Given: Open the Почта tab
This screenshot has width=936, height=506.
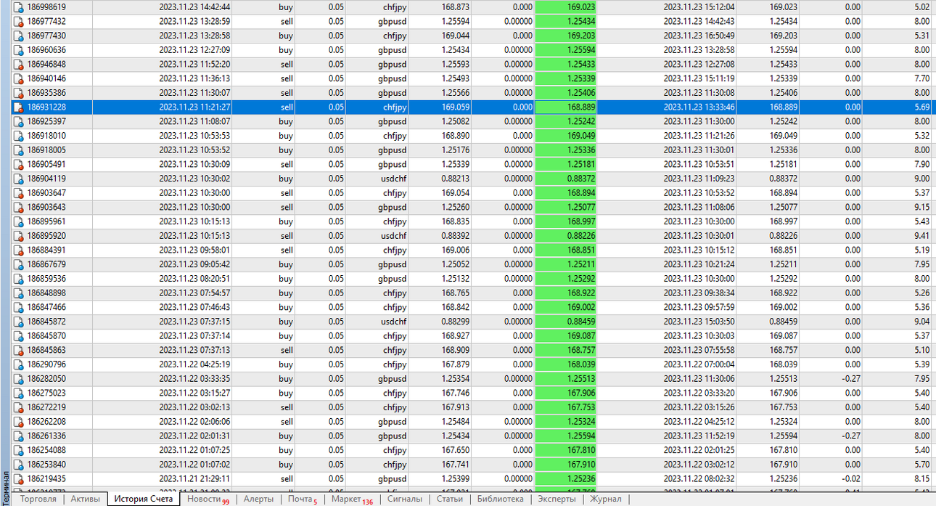Looking at the screenshot, I should [302, 499].
